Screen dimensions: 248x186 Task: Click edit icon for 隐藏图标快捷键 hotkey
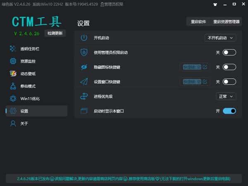click(205, 67)
